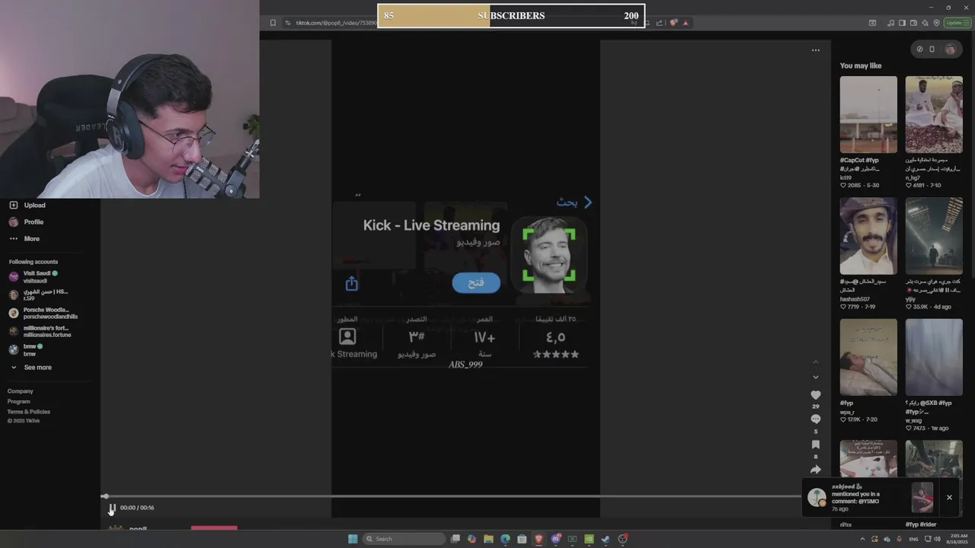Screen dimensions: 975x548
Task: Click the ENG language indicator
Action: coord(913,539)
